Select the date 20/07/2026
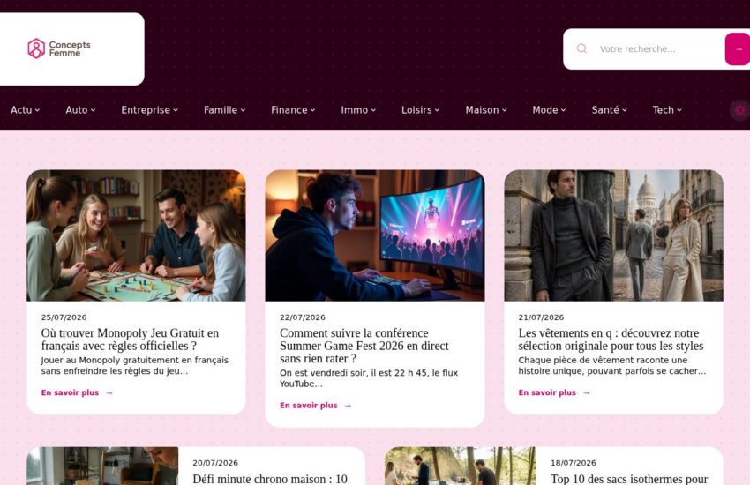The height and width of the screenshot is (485, 750). [215, 463]
